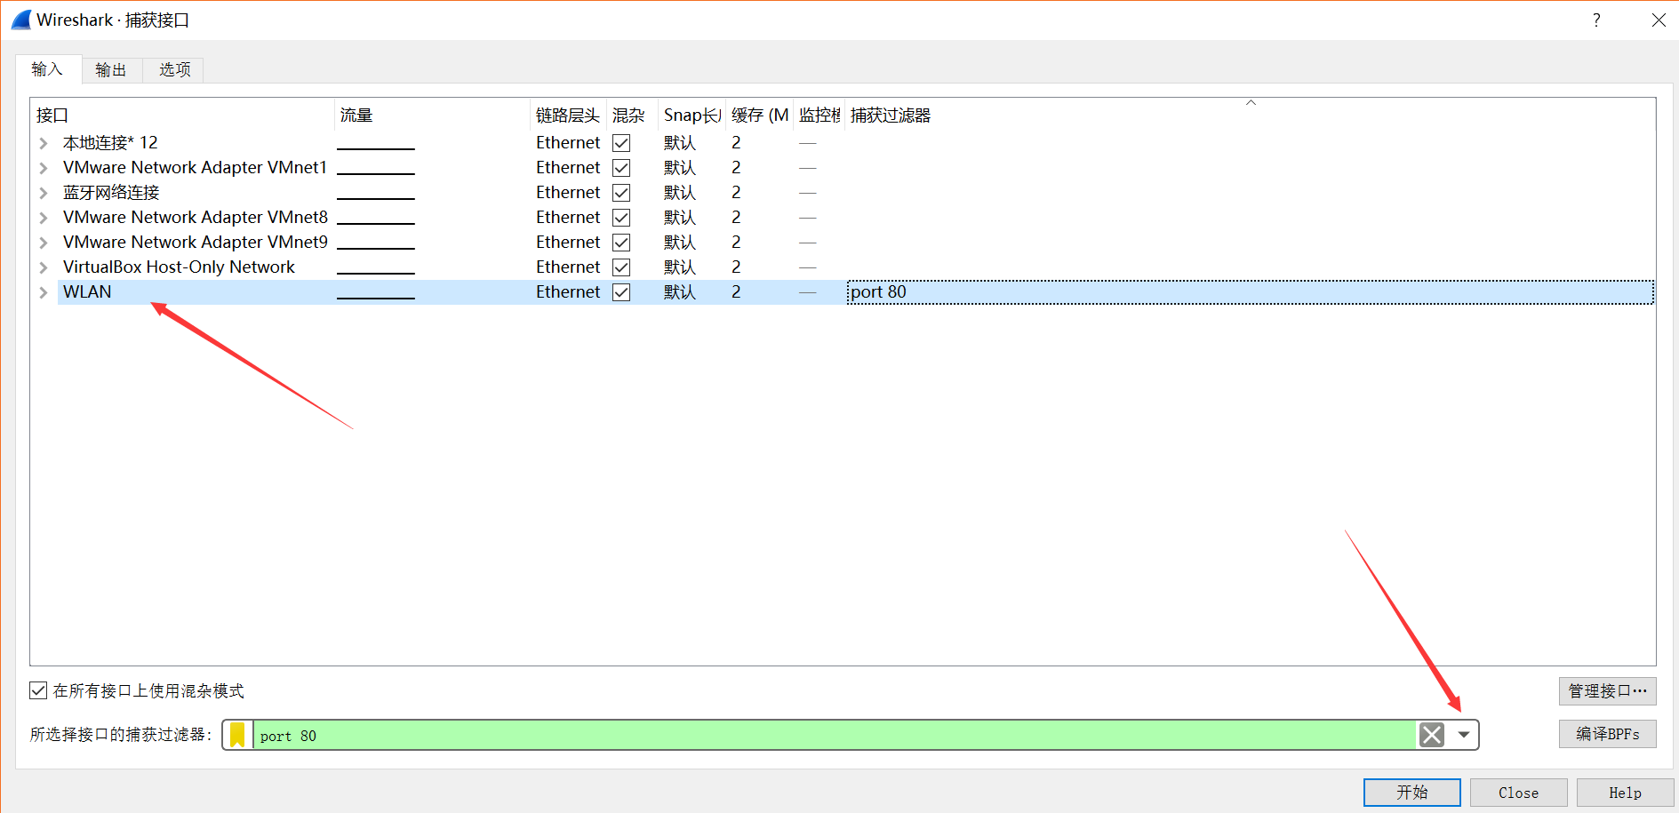This screenshot has height=813, width=1679.
Task: Select VirtualBox Host-Only Network interface
Action: (179, 267)
